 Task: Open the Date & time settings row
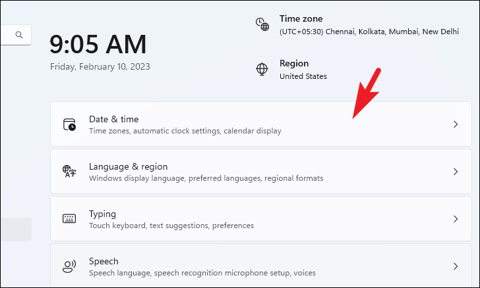coord(261,124)
